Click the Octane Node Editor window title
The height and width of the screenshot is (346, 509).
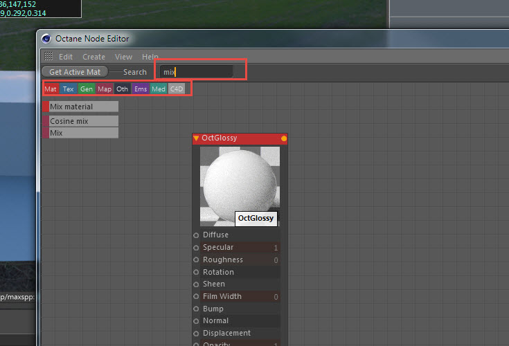(x=92, y=39)
